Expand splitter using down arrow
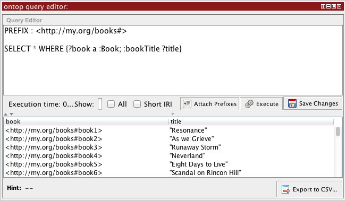 12,114
